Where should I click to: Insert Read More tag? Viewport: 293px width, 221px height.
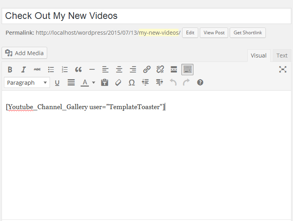click(x=174, y=70)
